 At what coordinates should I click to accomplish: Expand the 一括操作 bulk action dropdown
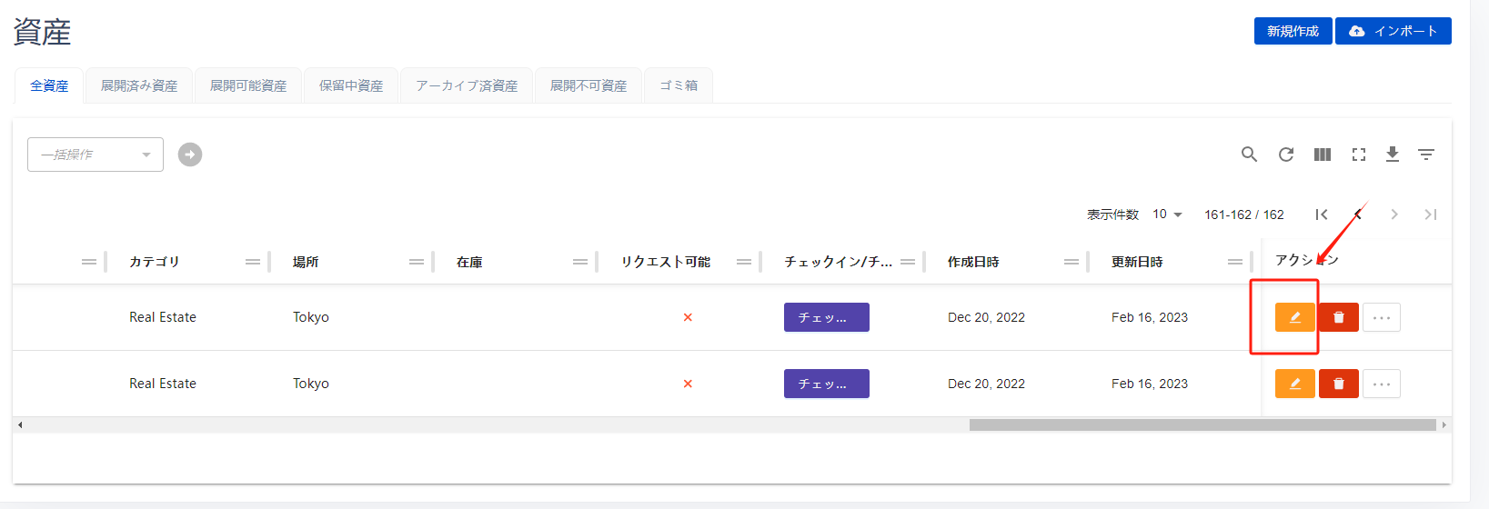pos(96,155)
